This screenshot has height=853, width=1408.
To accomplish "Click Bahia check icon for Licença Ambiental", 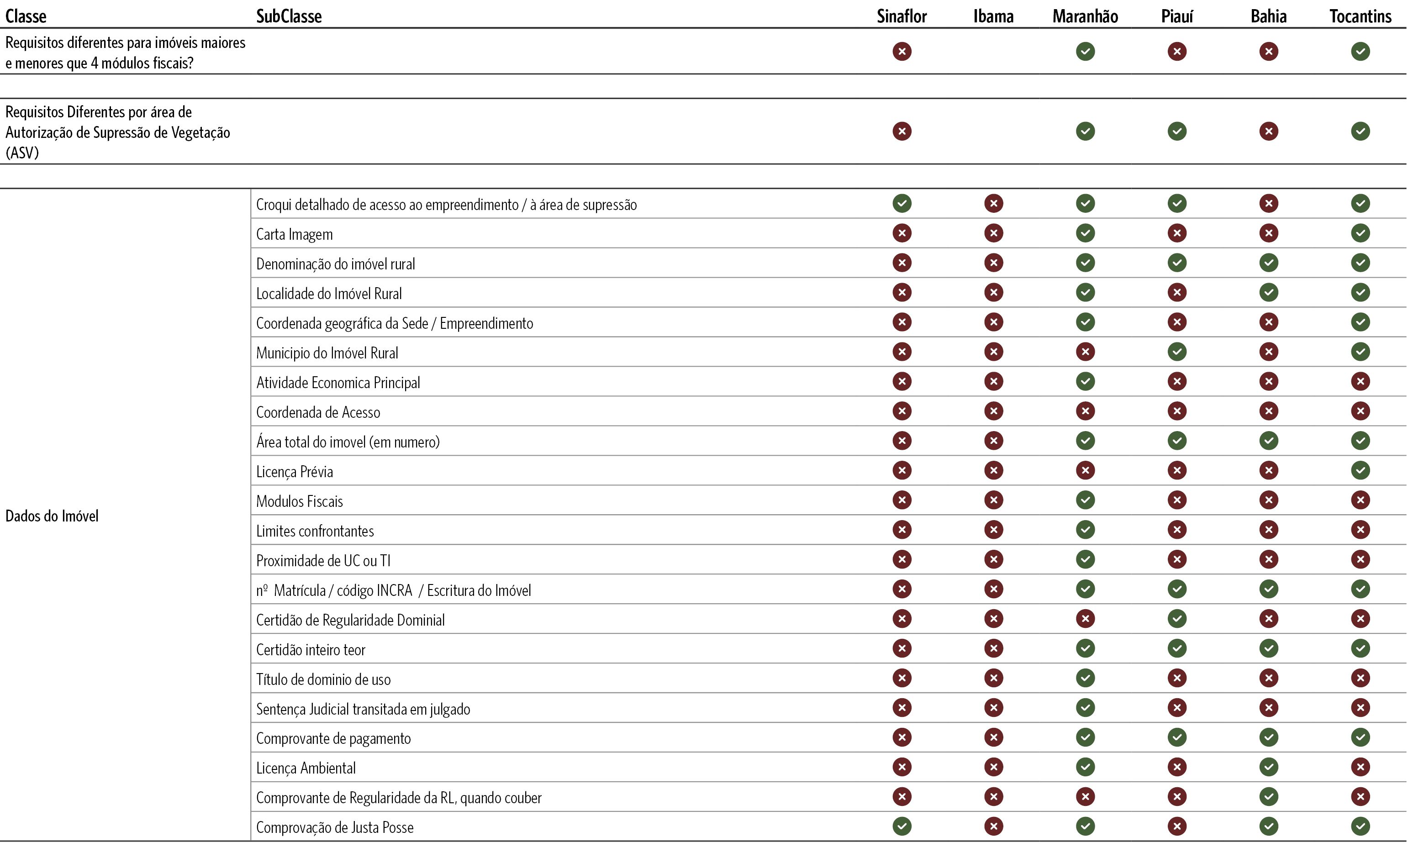I will point(1269,767).
